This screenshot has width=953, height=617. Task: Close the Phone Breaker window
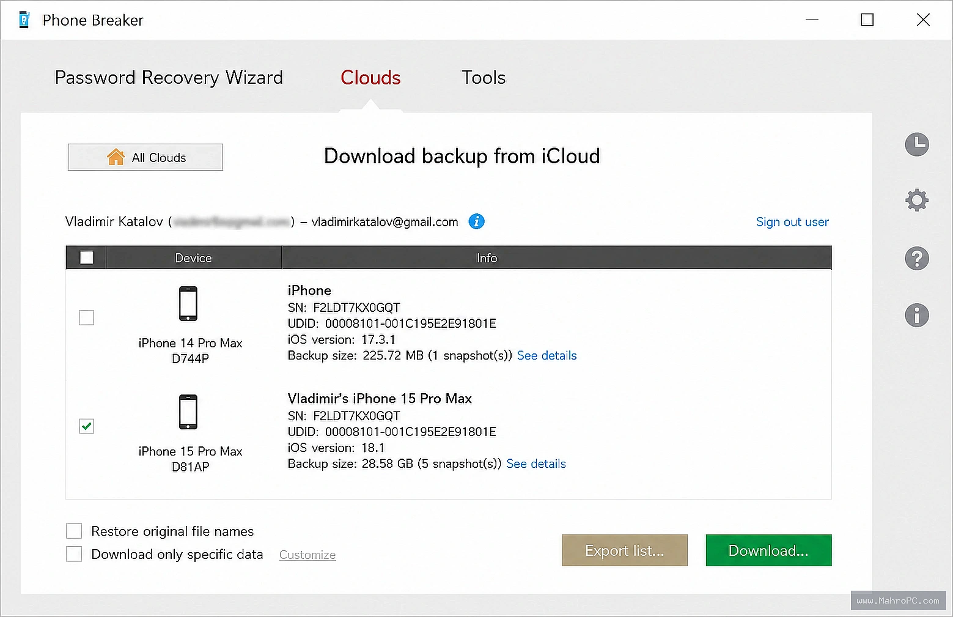point(923,20)
